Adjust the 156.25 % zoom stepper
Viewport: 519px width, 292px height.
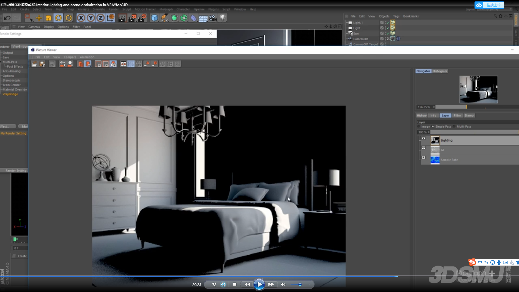point(434,107)
